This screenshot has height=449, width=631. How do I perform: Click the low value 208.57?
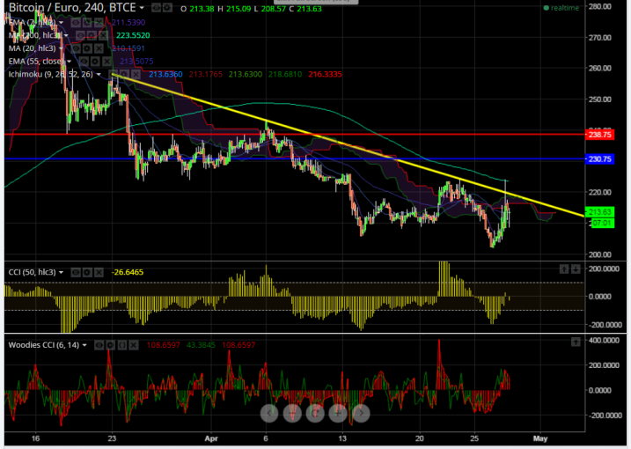click(273, 9)
